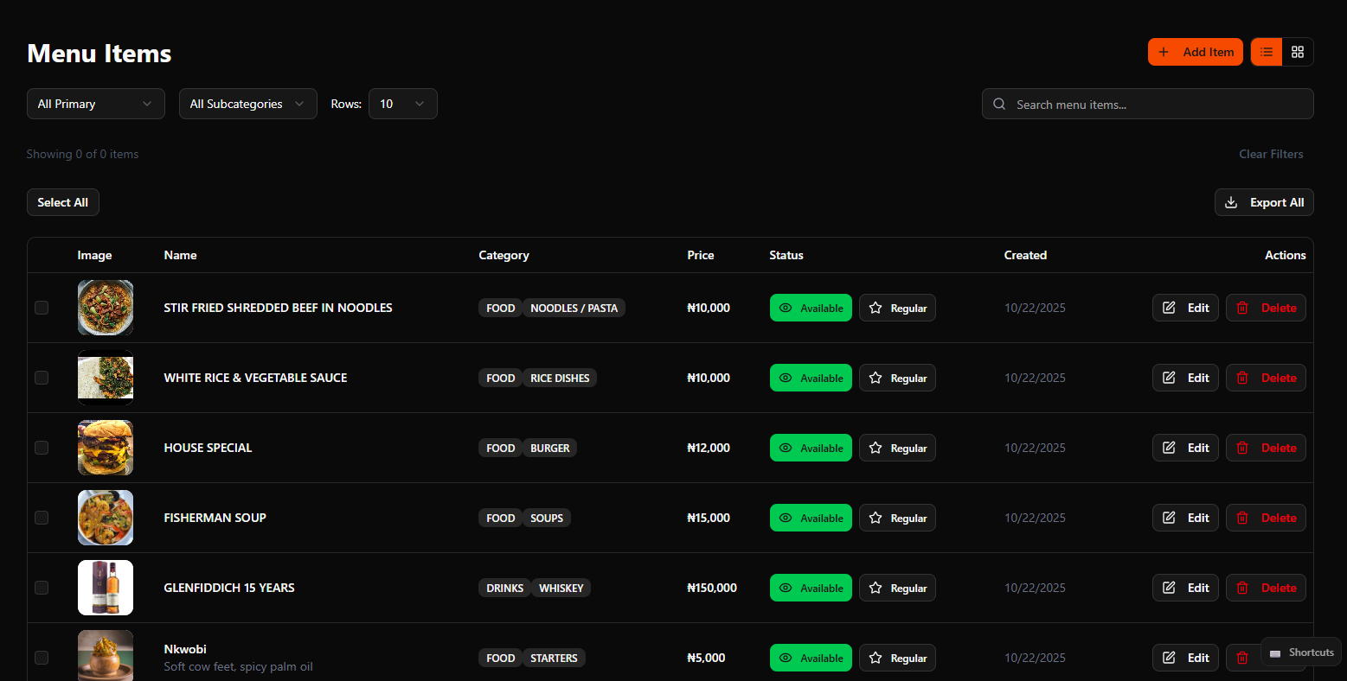1347x681 pixels.
Task: Click the Name column header
Action: click(180, 255)
